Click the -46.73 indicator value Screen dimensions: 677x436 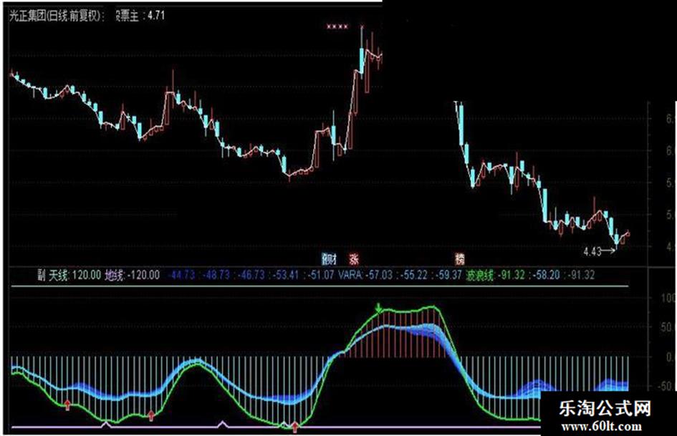251,275
